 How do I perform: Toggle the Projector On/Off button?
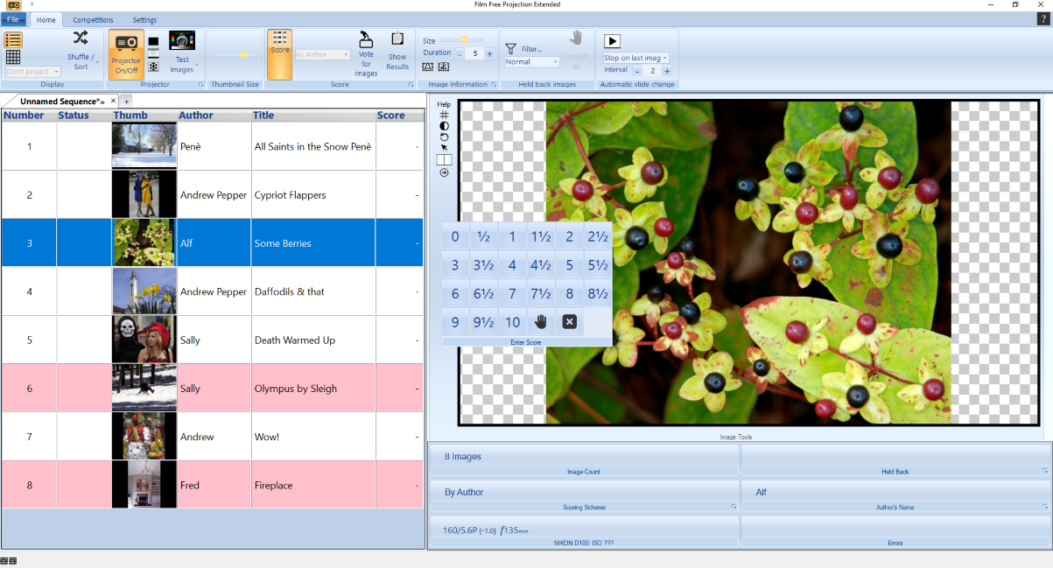tap(126, 54)
